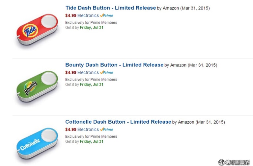This screenshot has width=253, height=166.
Task: Select the $4.99 price for Tide button
Action: (70, 15)
